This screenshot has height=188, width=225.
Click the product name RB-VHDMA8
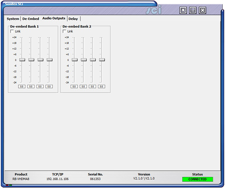point(21,179)
